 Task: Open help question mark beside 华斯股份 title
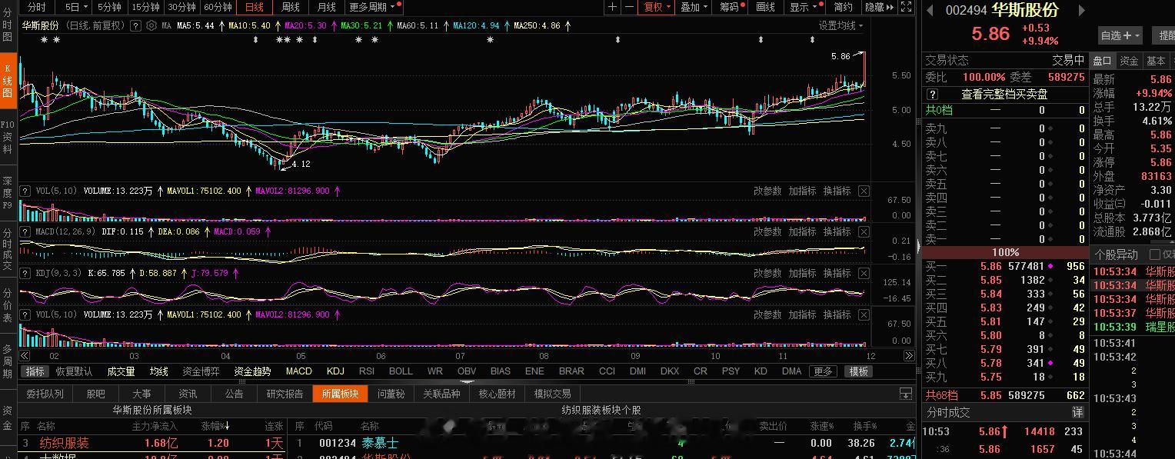(x=135, y=25)
